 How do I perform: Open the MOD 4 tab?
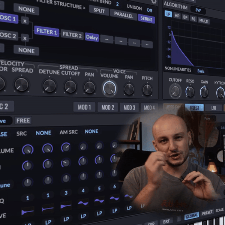pyautogui.click(x=149, y=108)
